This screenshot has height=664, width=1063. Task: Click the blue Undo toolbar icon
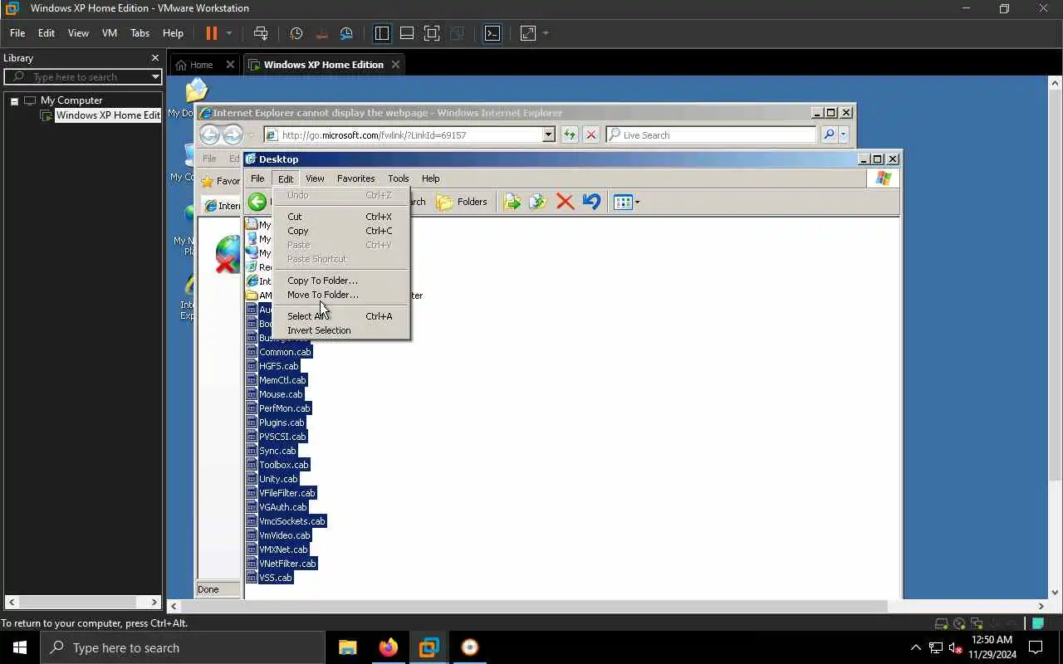point(591,202)
